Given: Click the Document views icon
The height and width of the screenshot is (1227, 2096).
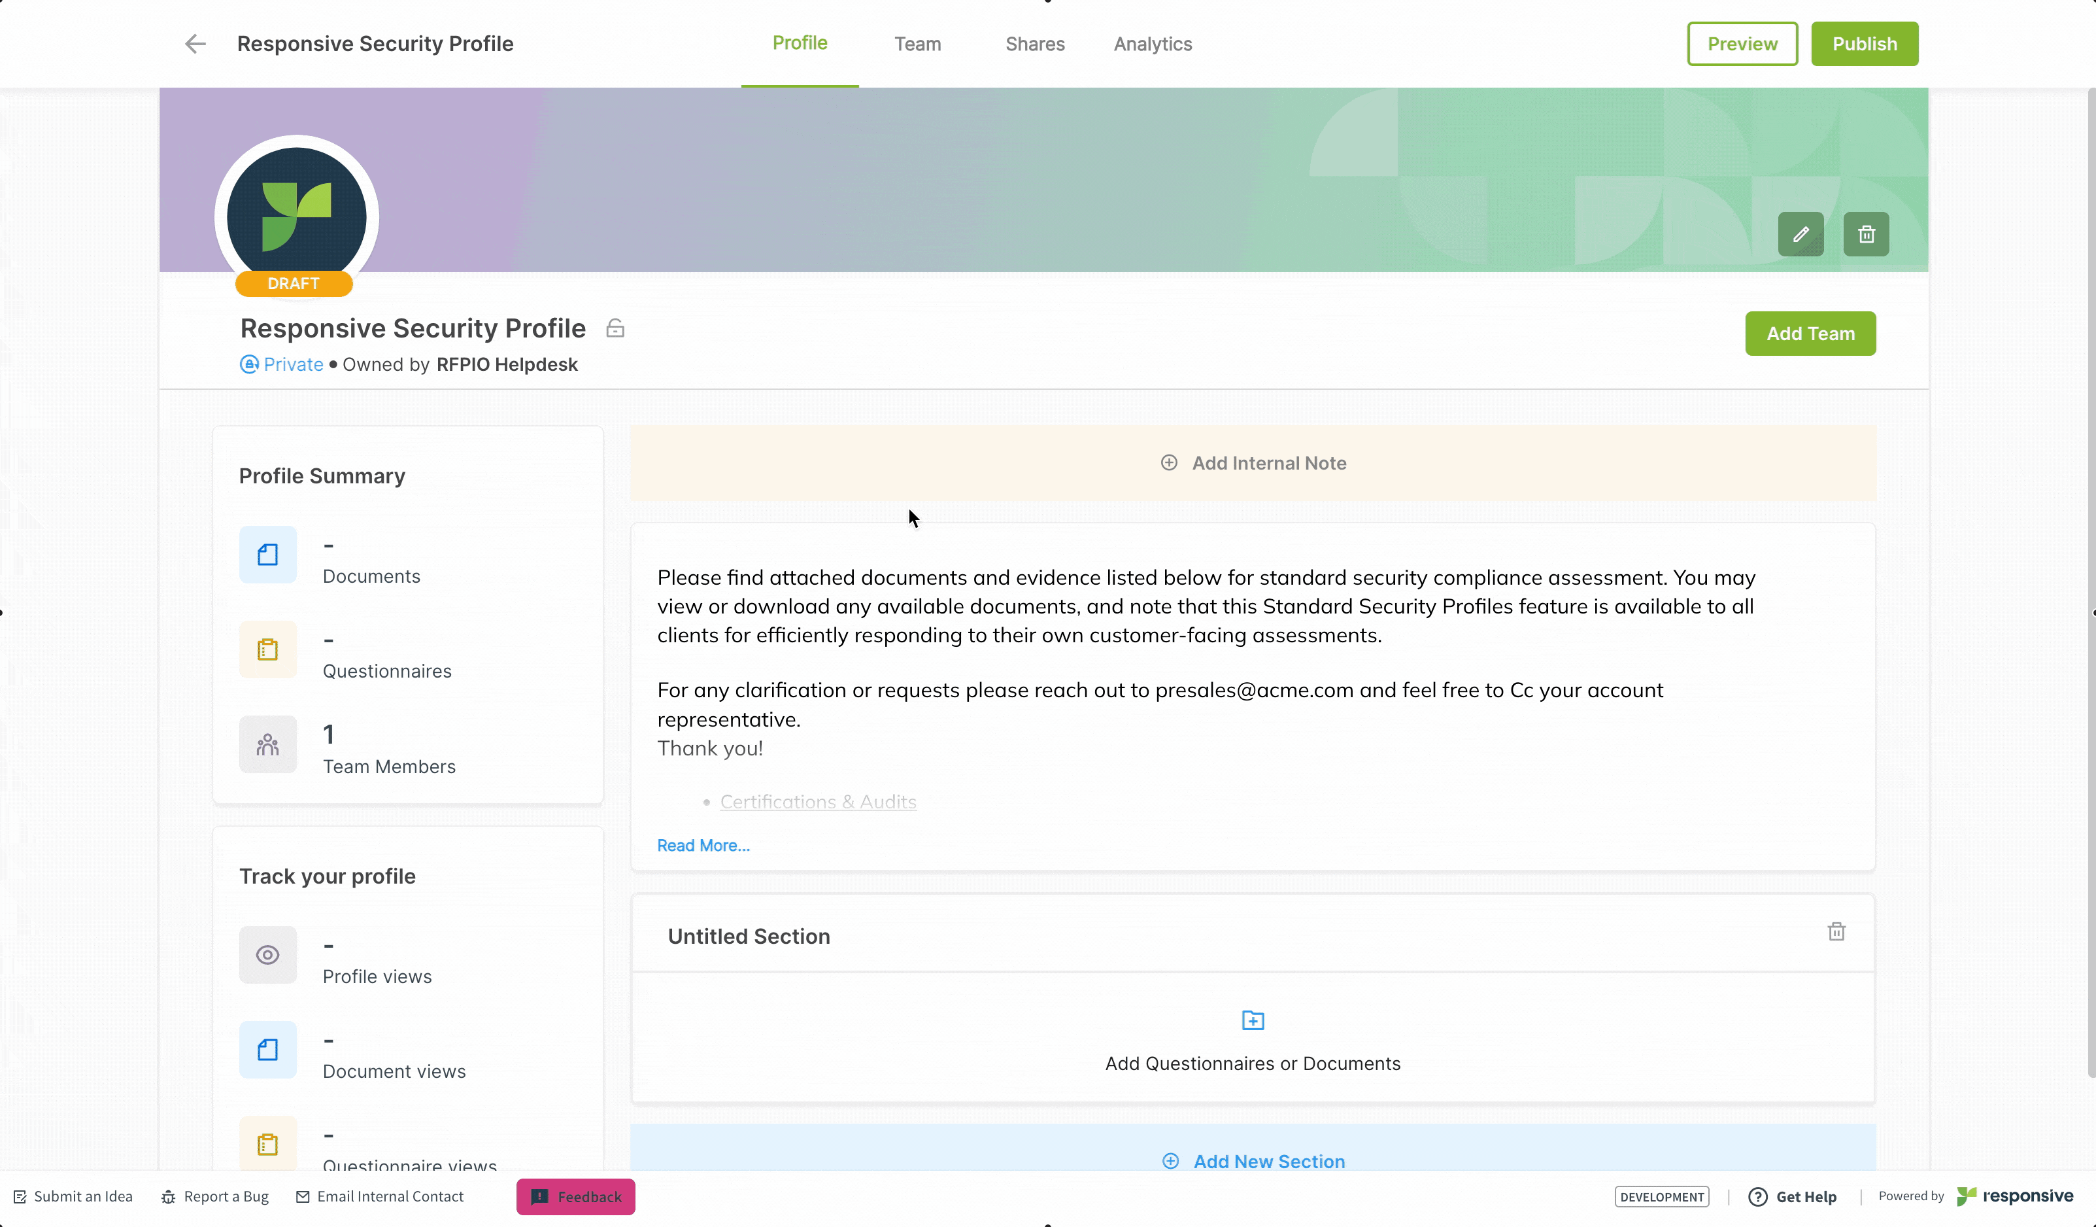Looking at the screenshot, I should [268, 1050].
